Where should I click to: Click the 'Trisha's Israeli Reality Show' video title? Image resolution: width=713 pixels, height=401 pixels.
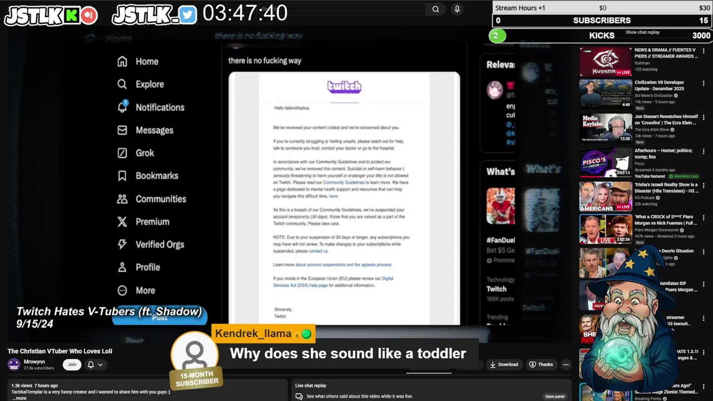coord(666,188)
